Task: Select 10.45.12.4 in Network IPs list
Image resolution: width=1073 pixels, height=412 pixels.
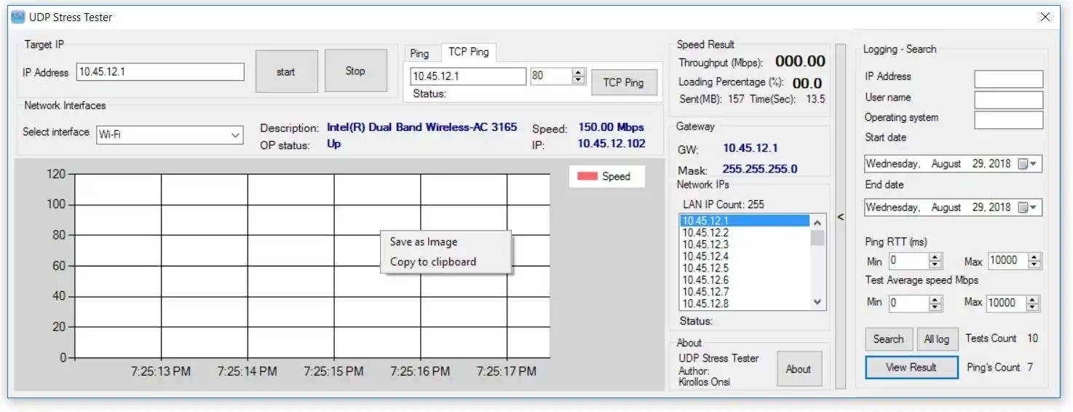Action: coord(745,256)
